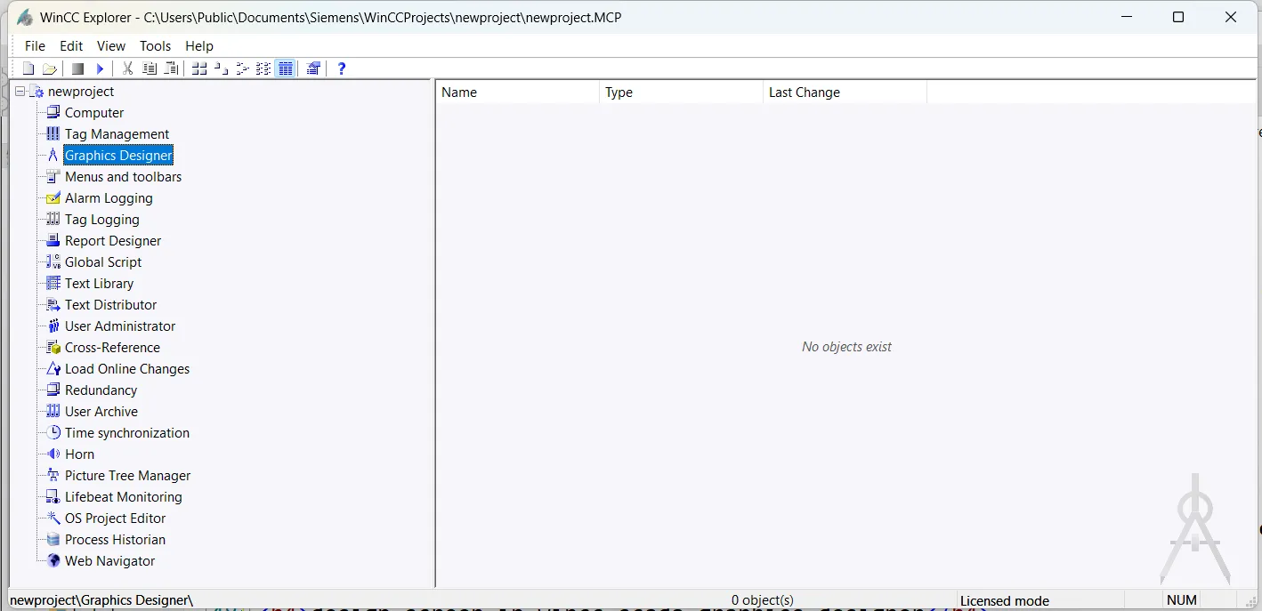
Task: Click the 'Licensed mode' status bar entry
Action: click(1005, 600)
